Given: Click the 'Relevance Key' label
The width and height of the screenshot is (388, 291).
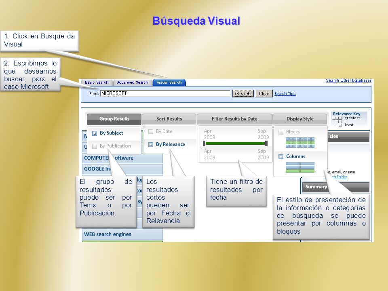Looking at the screenshot, I should click(x=346, y=114).
